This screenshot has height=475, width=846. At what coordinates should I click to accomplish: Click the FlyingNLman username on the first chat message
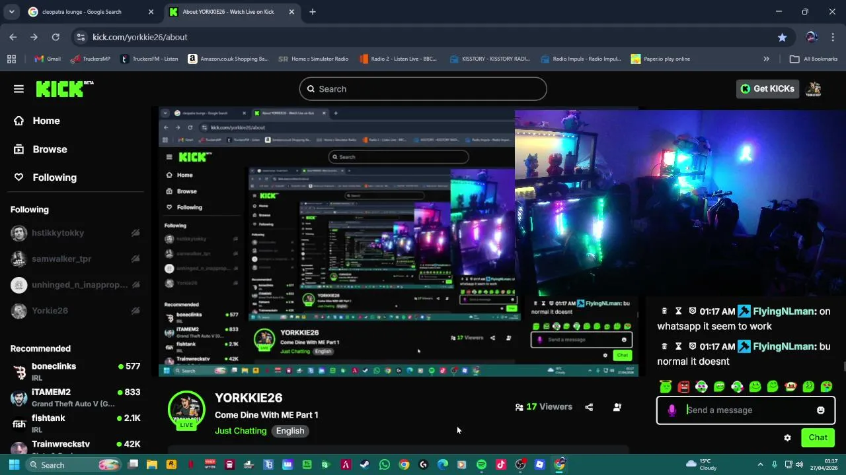(783, 311)
